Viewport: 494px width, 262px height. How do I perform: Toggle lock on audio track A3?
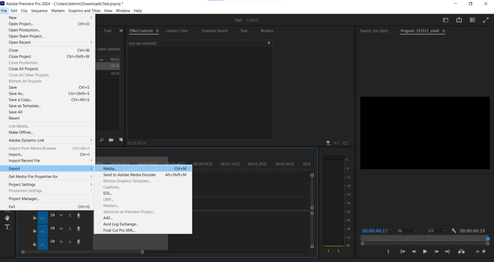(x=34, y=245)
